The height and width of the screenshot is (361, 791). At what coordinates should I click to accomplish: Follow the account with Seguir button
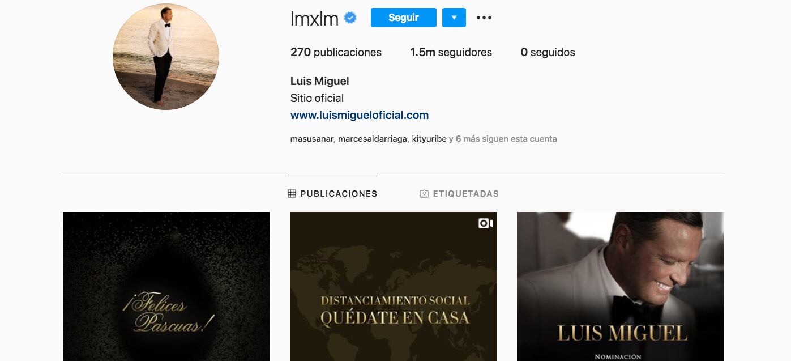(x=404, y=18)
